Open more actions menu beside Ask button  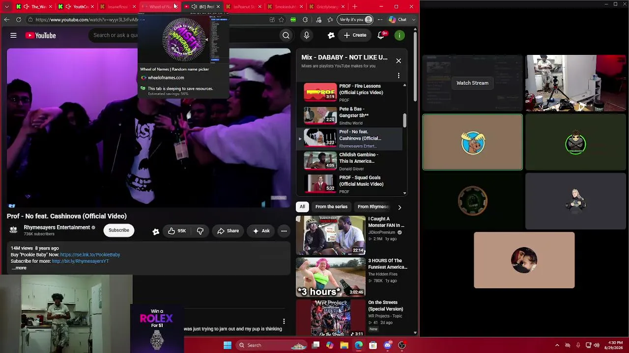pos(284,231)
